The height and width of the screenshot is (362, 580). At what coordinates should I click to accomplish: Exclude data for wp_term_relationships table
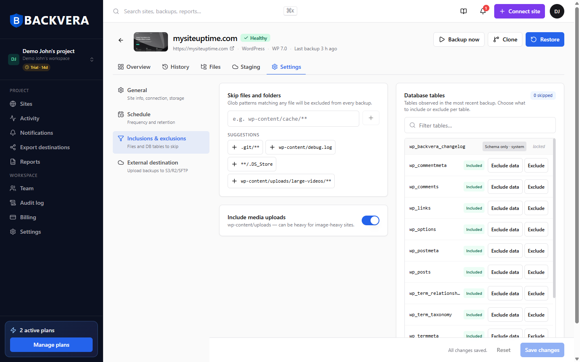pyautogui.click(x=505, y=293)
